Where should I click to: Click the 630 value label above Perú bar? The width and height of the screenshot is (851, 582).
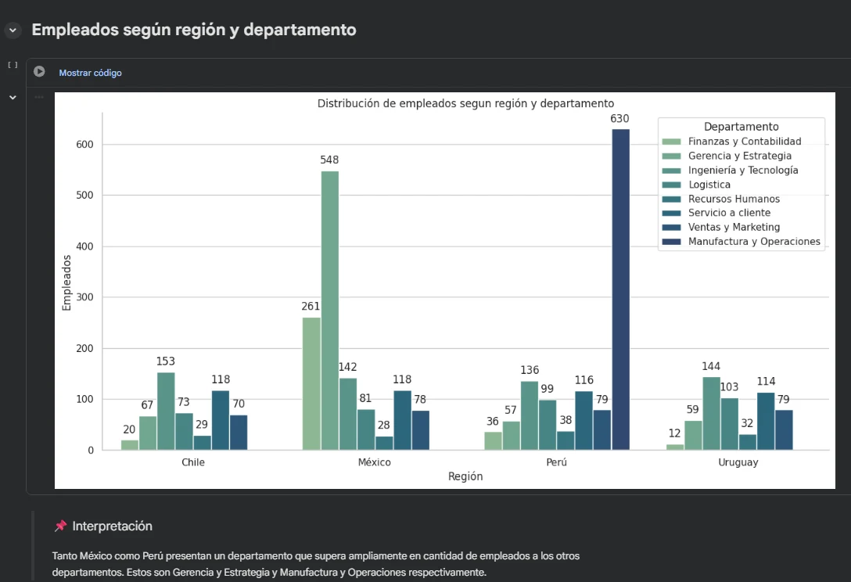point(619,118)
